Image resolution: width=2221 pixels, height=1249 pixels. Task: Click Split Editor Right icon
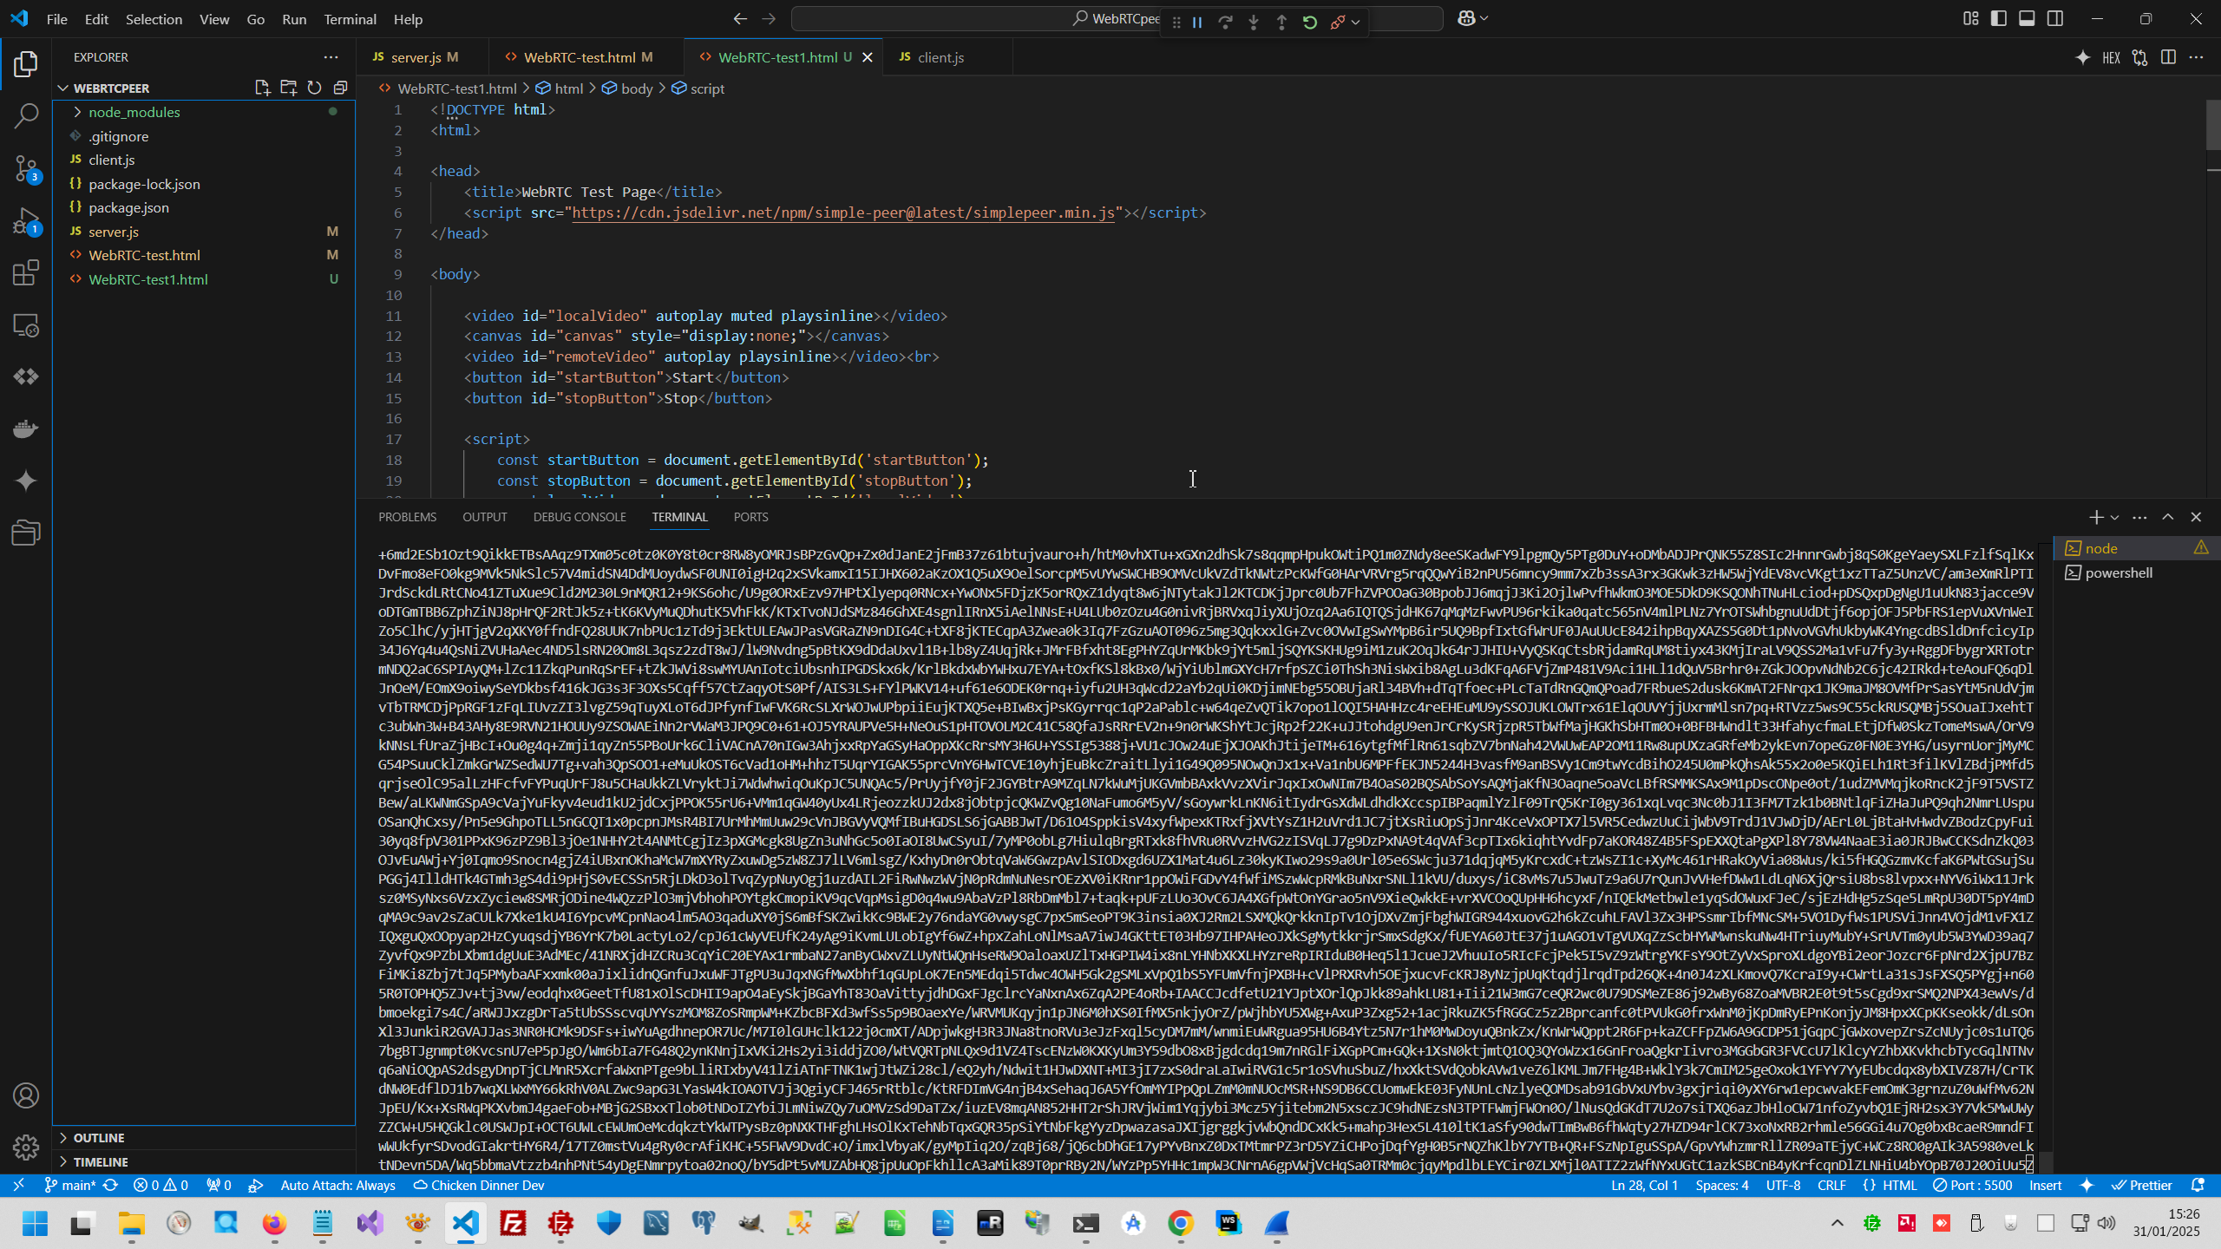2168,57
